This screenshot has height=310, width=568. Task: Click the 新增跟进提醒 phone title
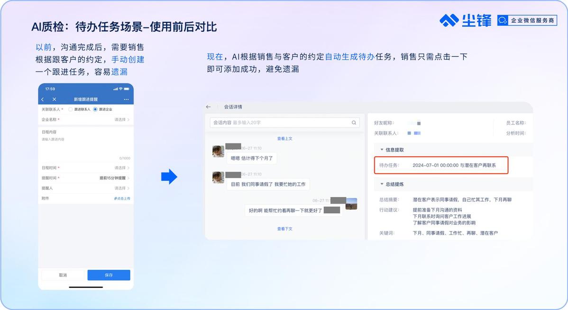[x=86, y=99]
